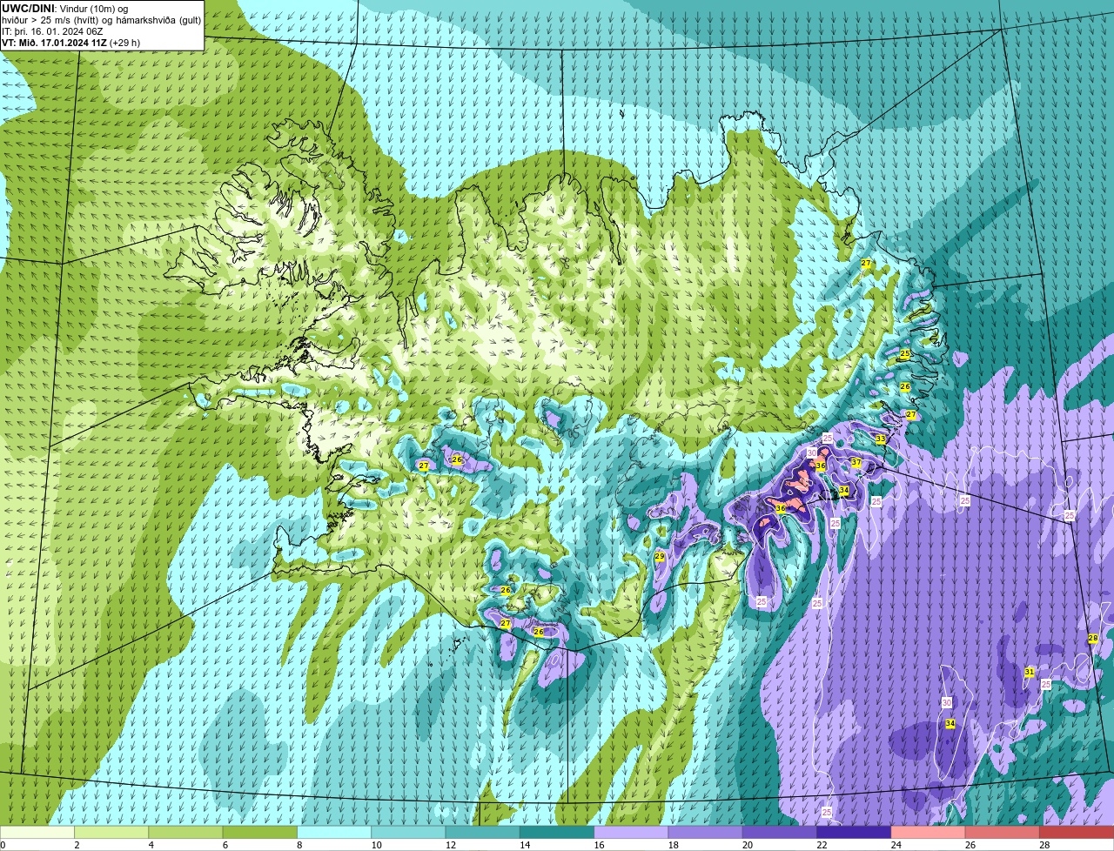Click the dark indigo 22–24 m/s swatch
This screenshot has height=851, width=1114.
click(854, 833)
